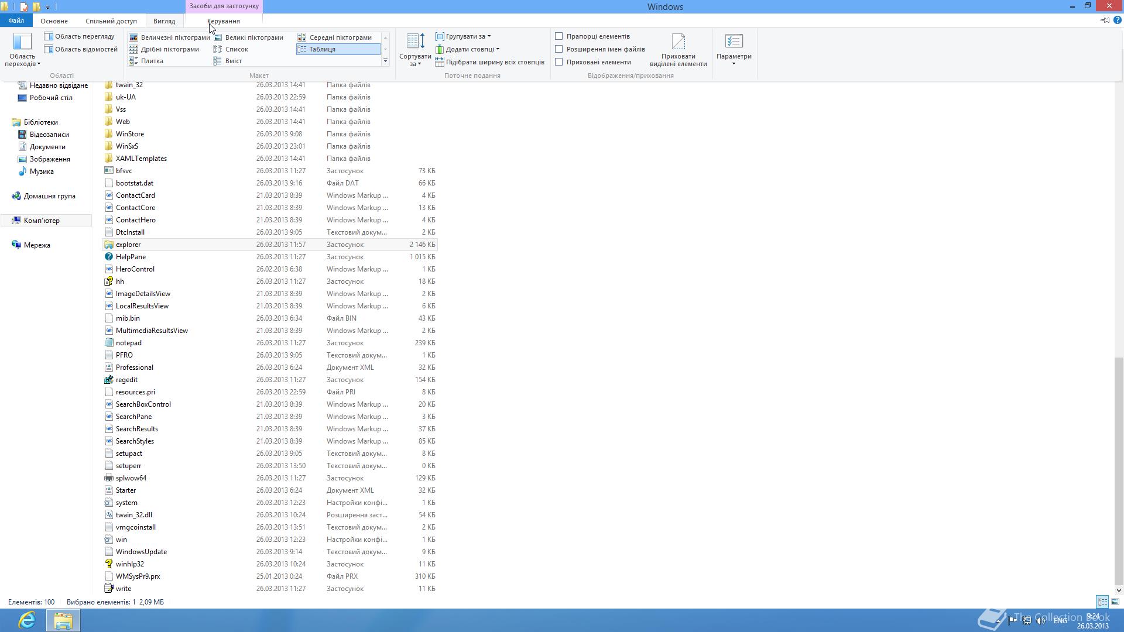The height and width of the screenshot is (632, 1124).
Task: Click the write application icon
Action: 108,589
